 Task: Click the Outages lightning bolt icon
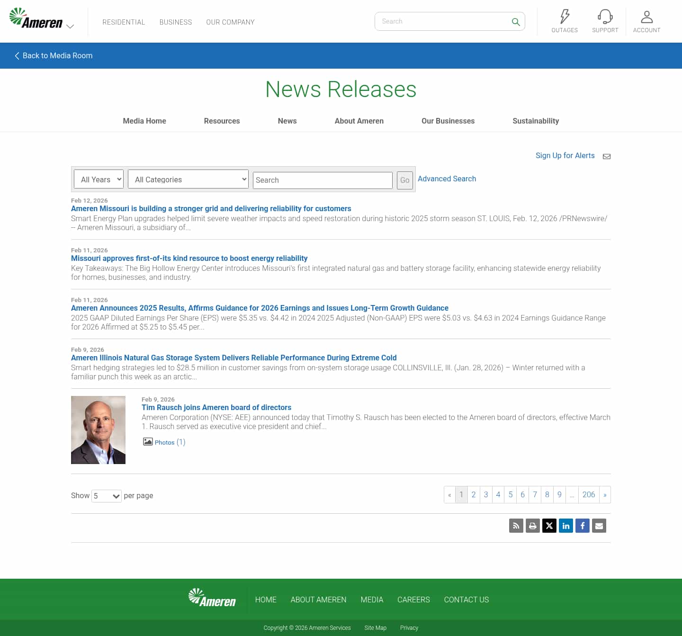tap(564, 17)
